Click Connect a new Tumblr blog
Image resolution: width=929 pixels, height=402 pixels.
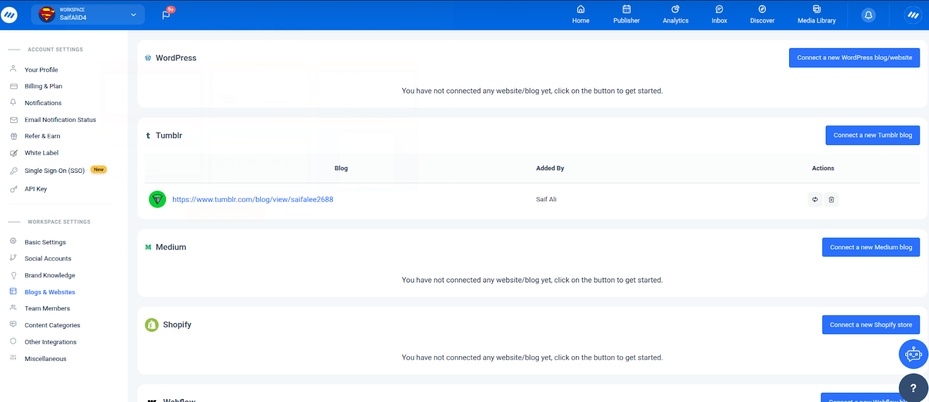[x=873, y=135]
